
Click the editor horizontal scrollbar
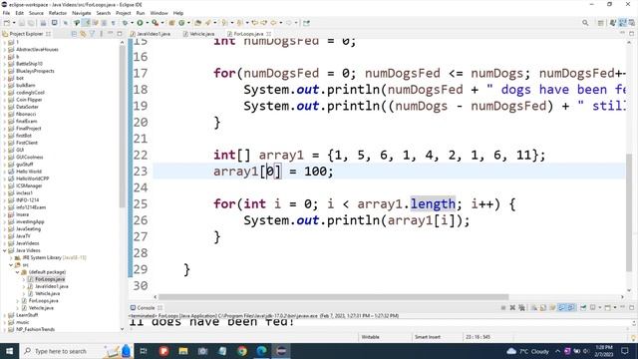pyautogui.click(x=333, y=297)
